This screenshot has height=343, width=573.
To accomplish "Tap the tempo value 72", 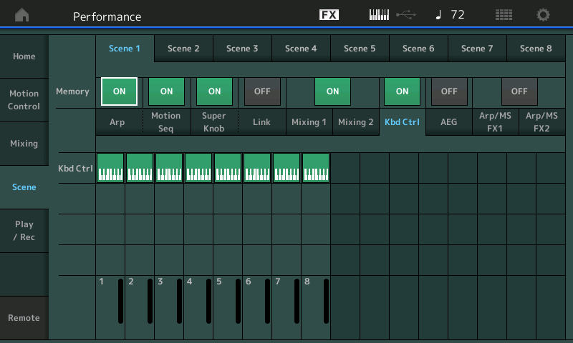I will [x=457, y=15].
